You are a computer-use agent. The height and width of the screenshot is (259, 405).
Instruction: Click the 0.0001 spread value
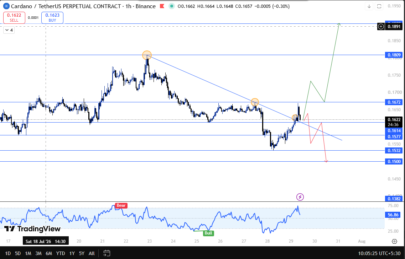tap(33, 18)
